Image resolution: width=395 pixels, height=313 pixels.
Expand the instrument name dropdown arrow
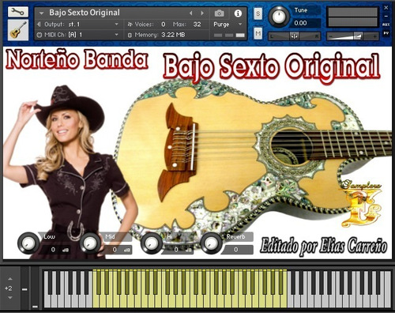(x=41, y=13)
